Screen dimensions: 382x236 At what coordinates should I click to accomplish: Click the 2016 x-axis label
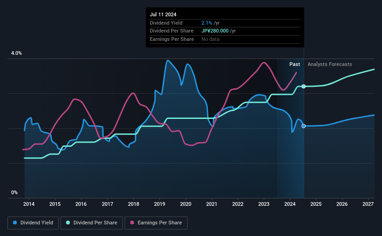pyautogui.click(x=81, y=204)
